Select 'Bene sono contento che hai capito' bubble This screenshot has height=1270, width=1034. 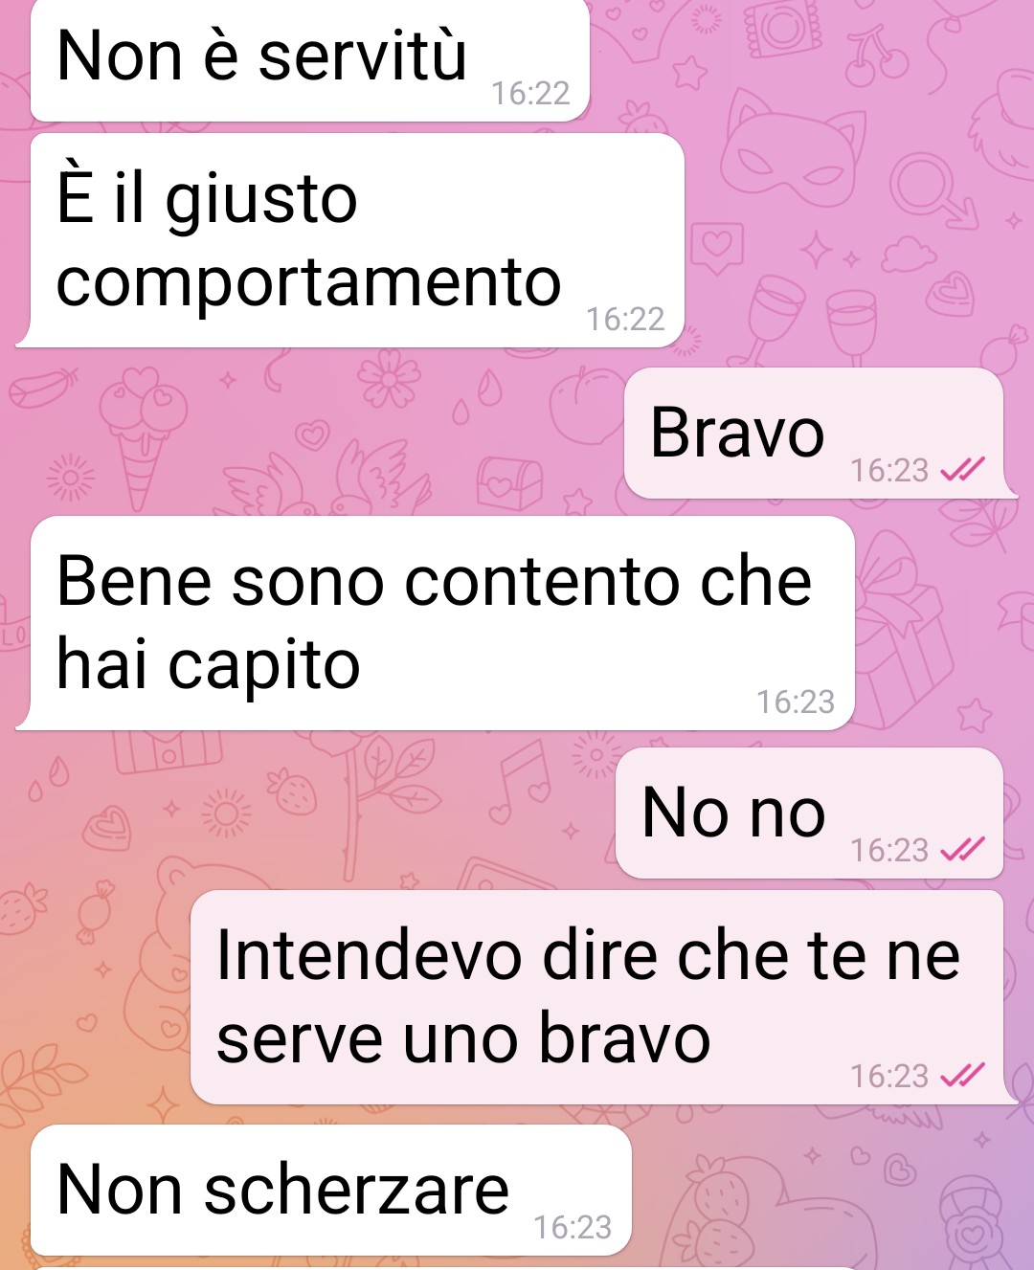436,623
